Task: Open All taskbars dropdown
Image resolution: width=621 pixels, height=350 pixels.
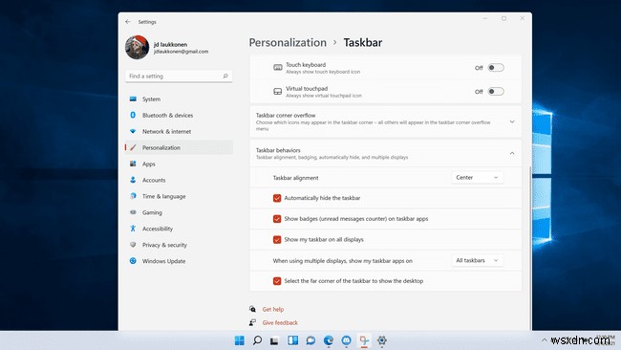Action: (478, 260)
